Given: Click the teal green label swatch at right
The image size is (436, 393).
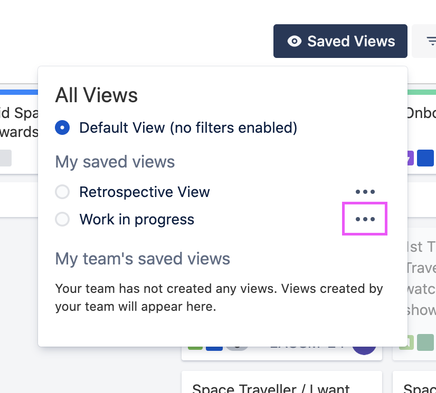Looking at the screenshot, I should click(x=425, y=342).
